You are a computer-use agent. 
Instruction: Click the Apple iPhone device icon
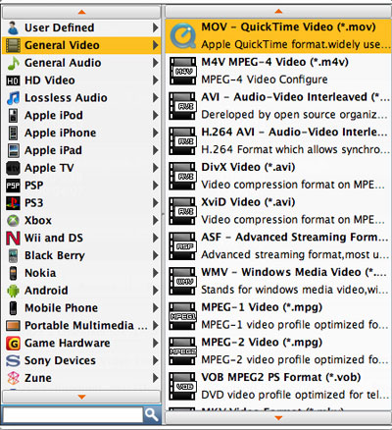click(x=13, y=133)
